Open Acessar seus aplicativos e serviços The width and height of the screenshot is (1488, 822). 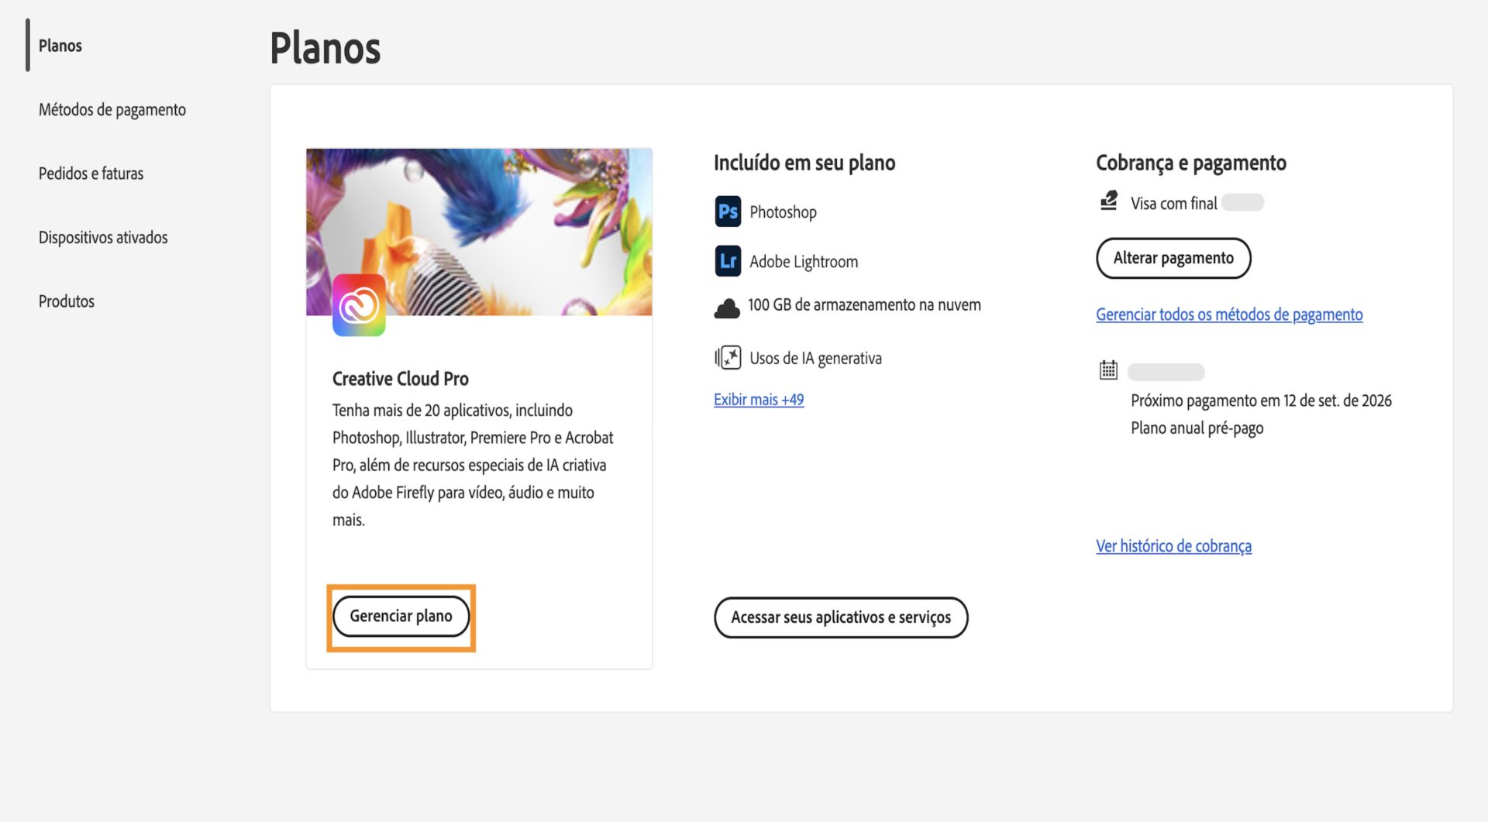(x=840, y=617)
